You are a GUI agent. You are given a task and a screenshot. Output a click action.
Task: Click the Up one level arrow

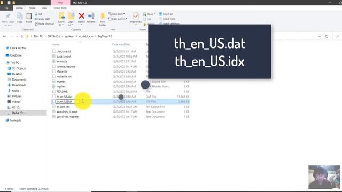pos(22,36)
